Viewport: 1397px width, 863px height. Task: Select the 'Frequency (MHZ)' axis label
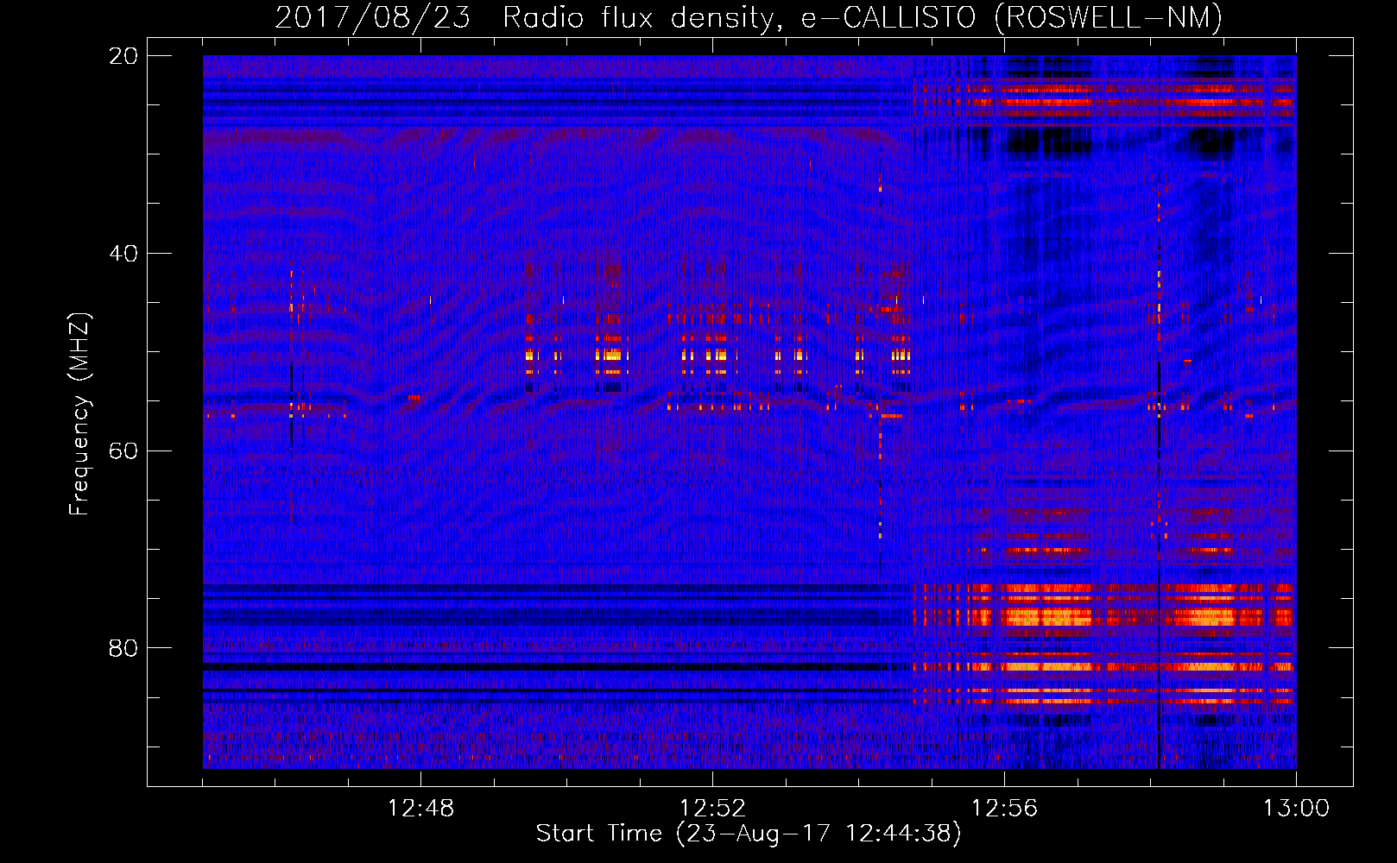coord(79,414)
